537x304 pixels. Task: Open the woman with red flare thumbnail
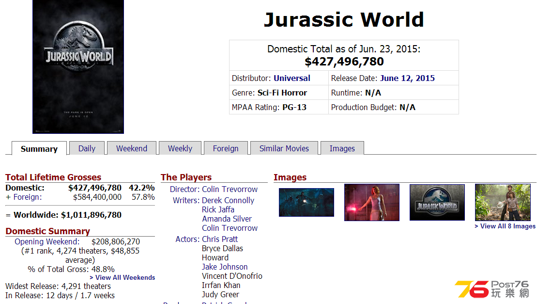pyautogui.click(x=372, y=202)
